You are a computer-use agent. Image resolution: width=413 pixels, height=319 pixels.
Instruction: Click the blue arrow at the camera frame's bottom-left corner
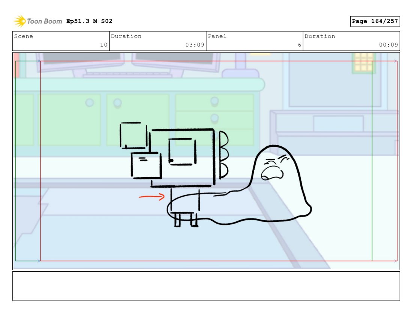point(38,260)
